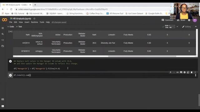Image resolution: width=200 pixels, height=112 pixels.
Task: Open Colab settings gear in header
Action: click(189, 20)
